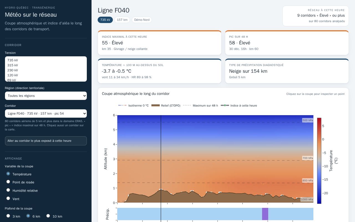Click Aller au corridor le plus exposé button
Screen dimensions: 355x222
point(46,141)
